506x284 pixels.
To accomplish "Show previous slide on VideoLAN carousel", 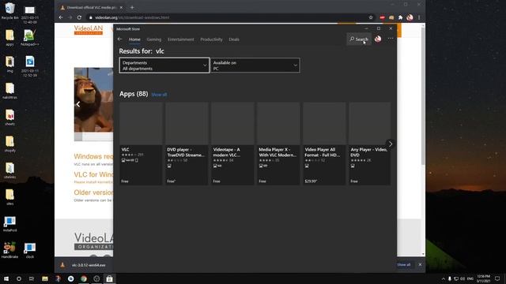I will 78,104.
